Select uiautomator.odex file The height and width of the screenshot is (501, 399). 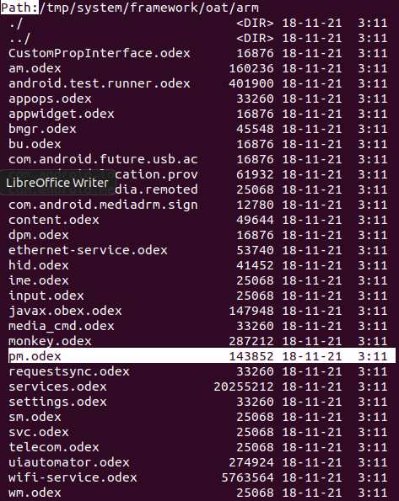[x=202, y=462]
